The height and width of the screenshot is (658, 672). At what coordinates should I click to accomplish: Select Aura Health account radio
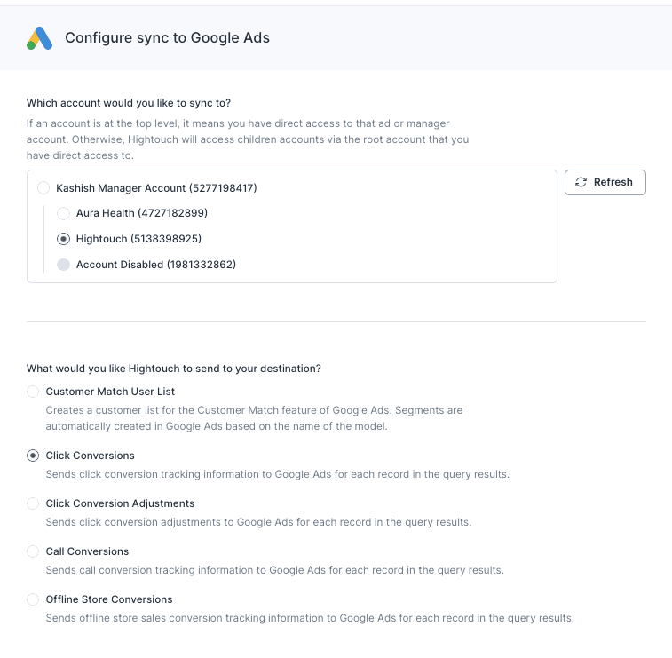pyautogui.click(x=63, y=213)
